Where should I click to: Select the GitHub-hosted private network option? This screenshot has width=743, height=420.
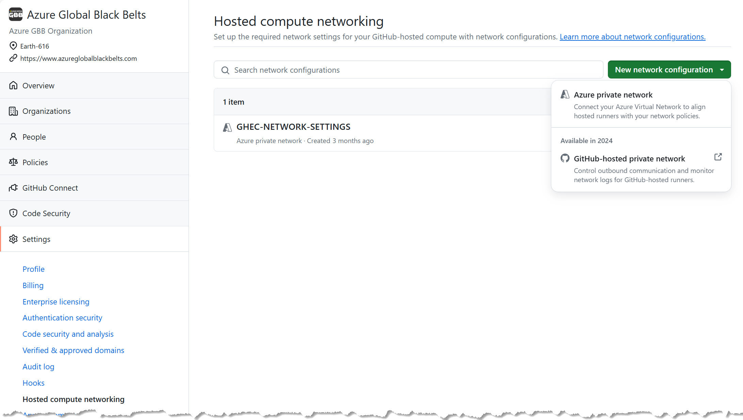[x=629, y=158]
